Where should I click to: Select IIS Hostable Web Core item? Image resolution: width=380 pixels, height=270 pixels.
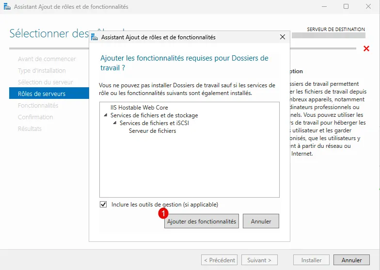click(139, 108)
